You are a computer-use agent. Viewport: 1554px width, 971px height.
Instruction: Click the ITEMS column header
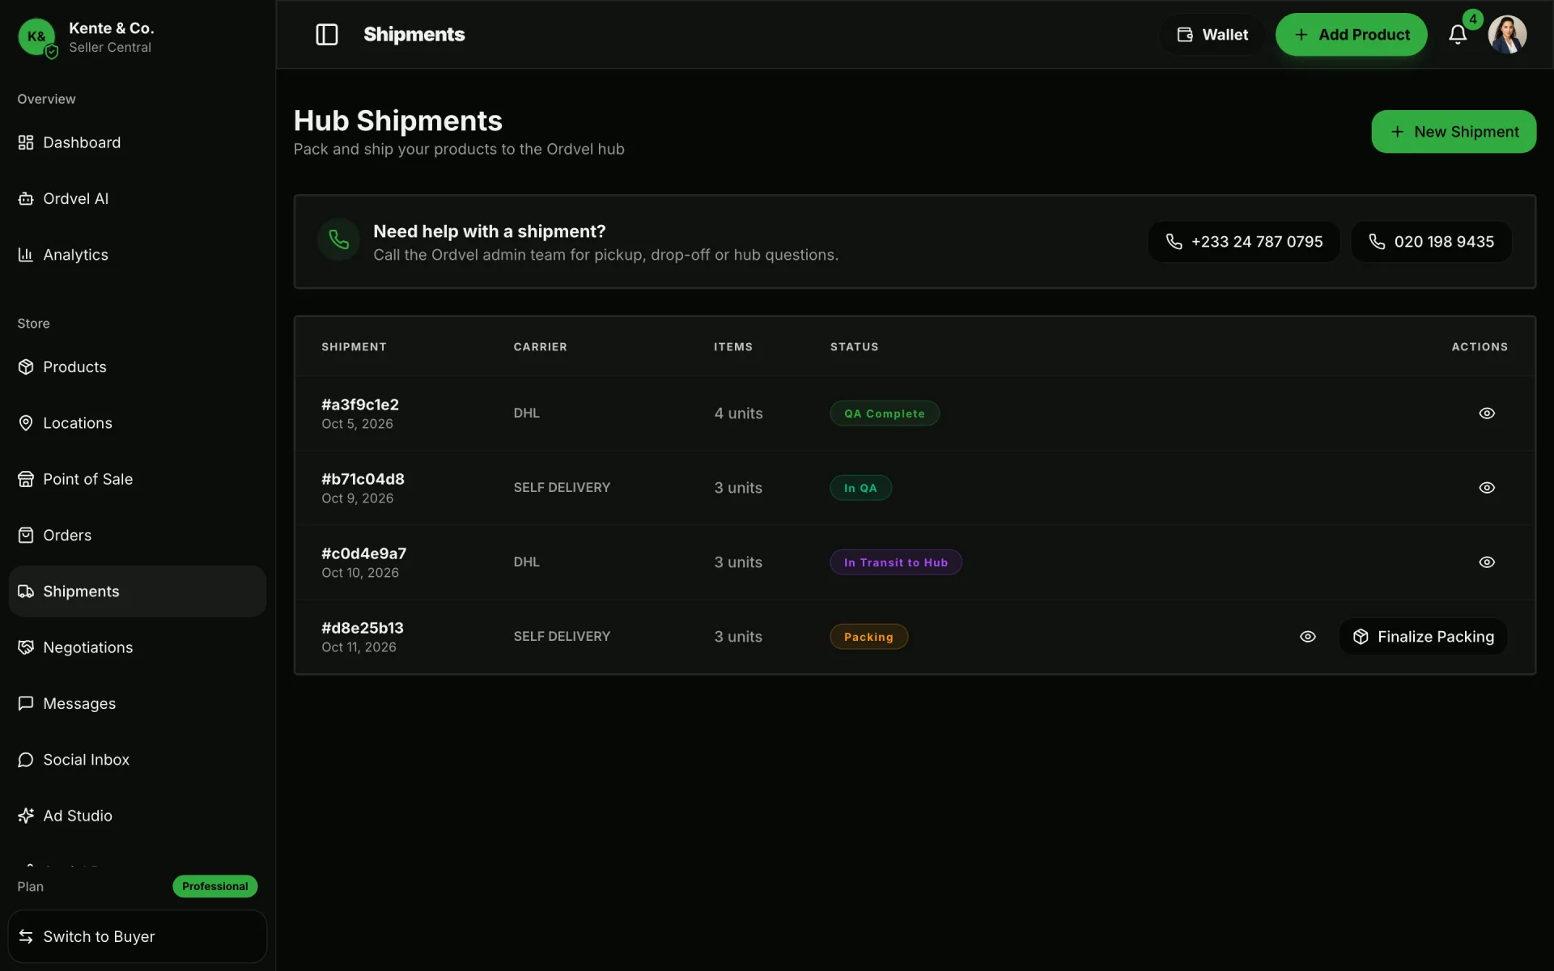(x=732, y=346)
